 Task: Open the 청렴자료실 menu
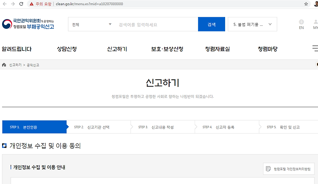click(218, 49)
